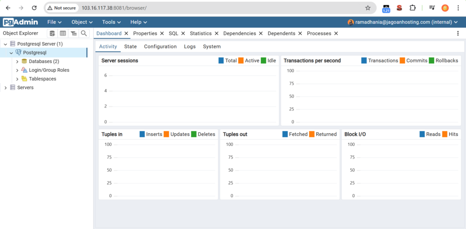
Task: Open the Tools menu
Action: [111, 22]
